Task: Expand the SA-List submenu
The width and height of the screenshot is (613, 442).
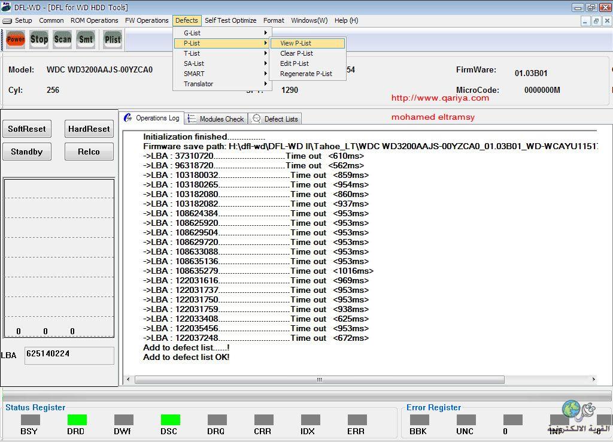Action: click(221, 63)
